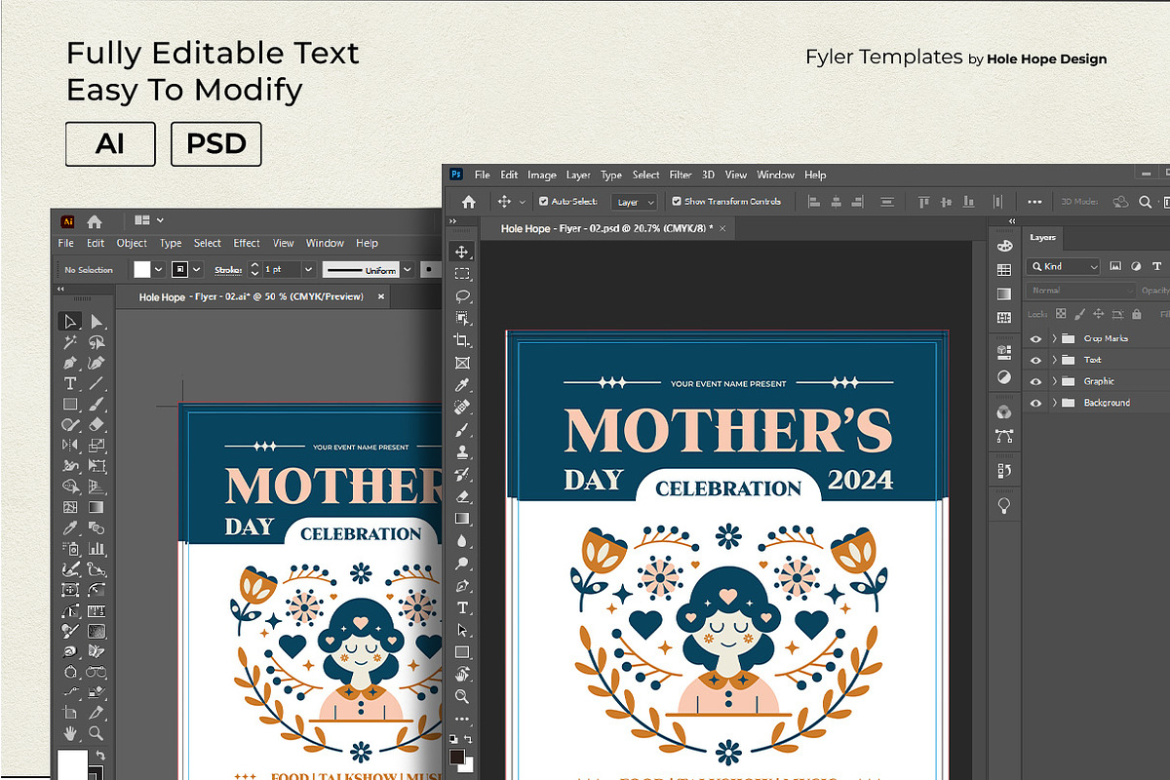Select the Photoshop Horizontal Type tool
This screenshot has width=1170, height=780.
[x=462, y=607]
